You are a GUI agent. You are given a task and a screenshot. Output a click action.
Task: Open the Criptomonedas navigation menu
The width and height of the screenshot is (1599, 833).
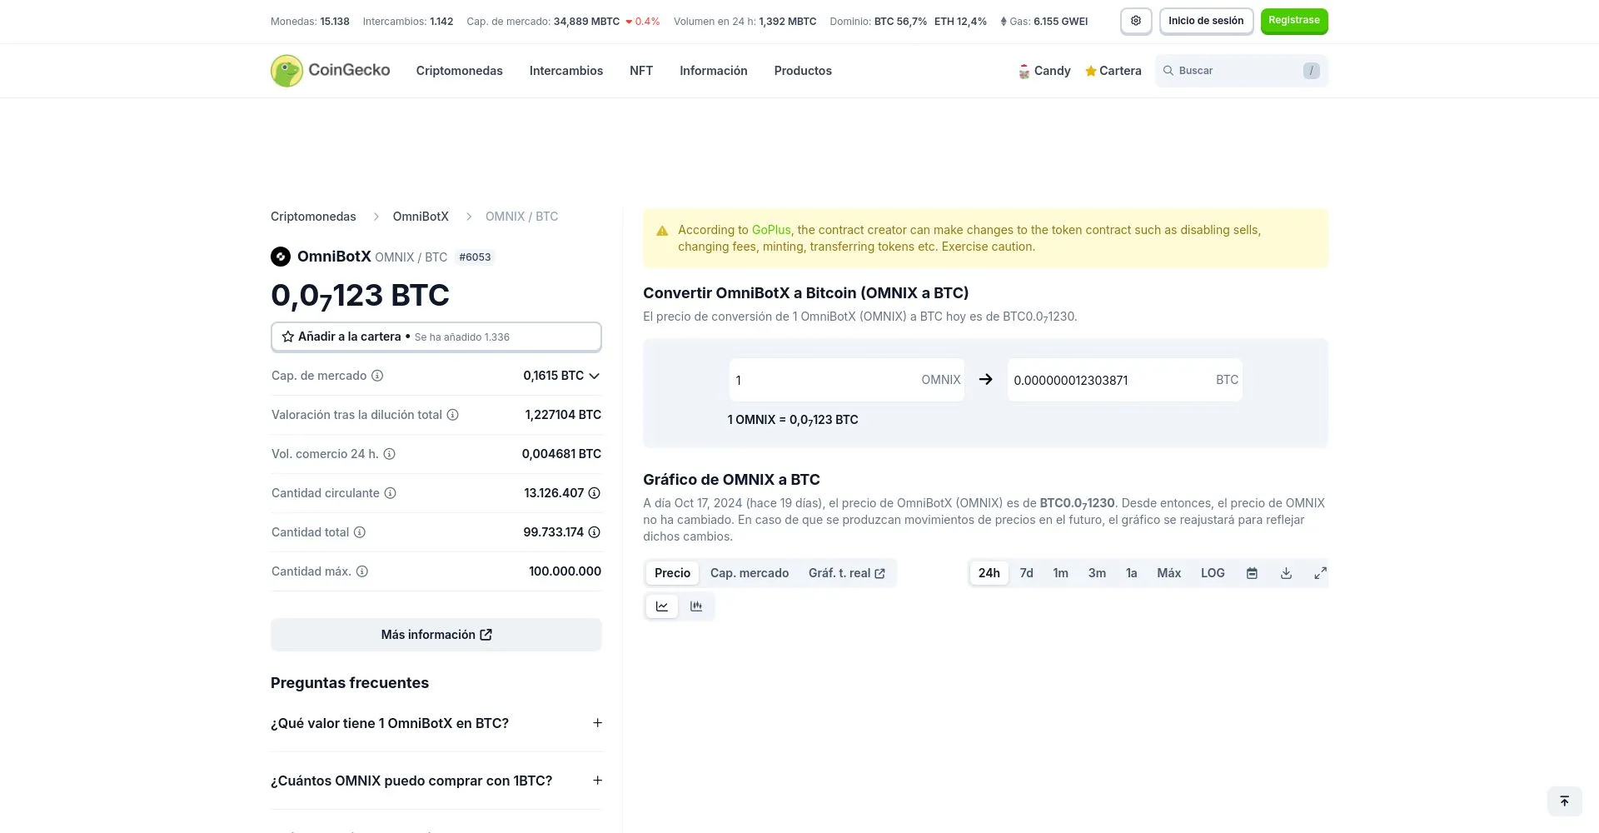coord(460,71)
